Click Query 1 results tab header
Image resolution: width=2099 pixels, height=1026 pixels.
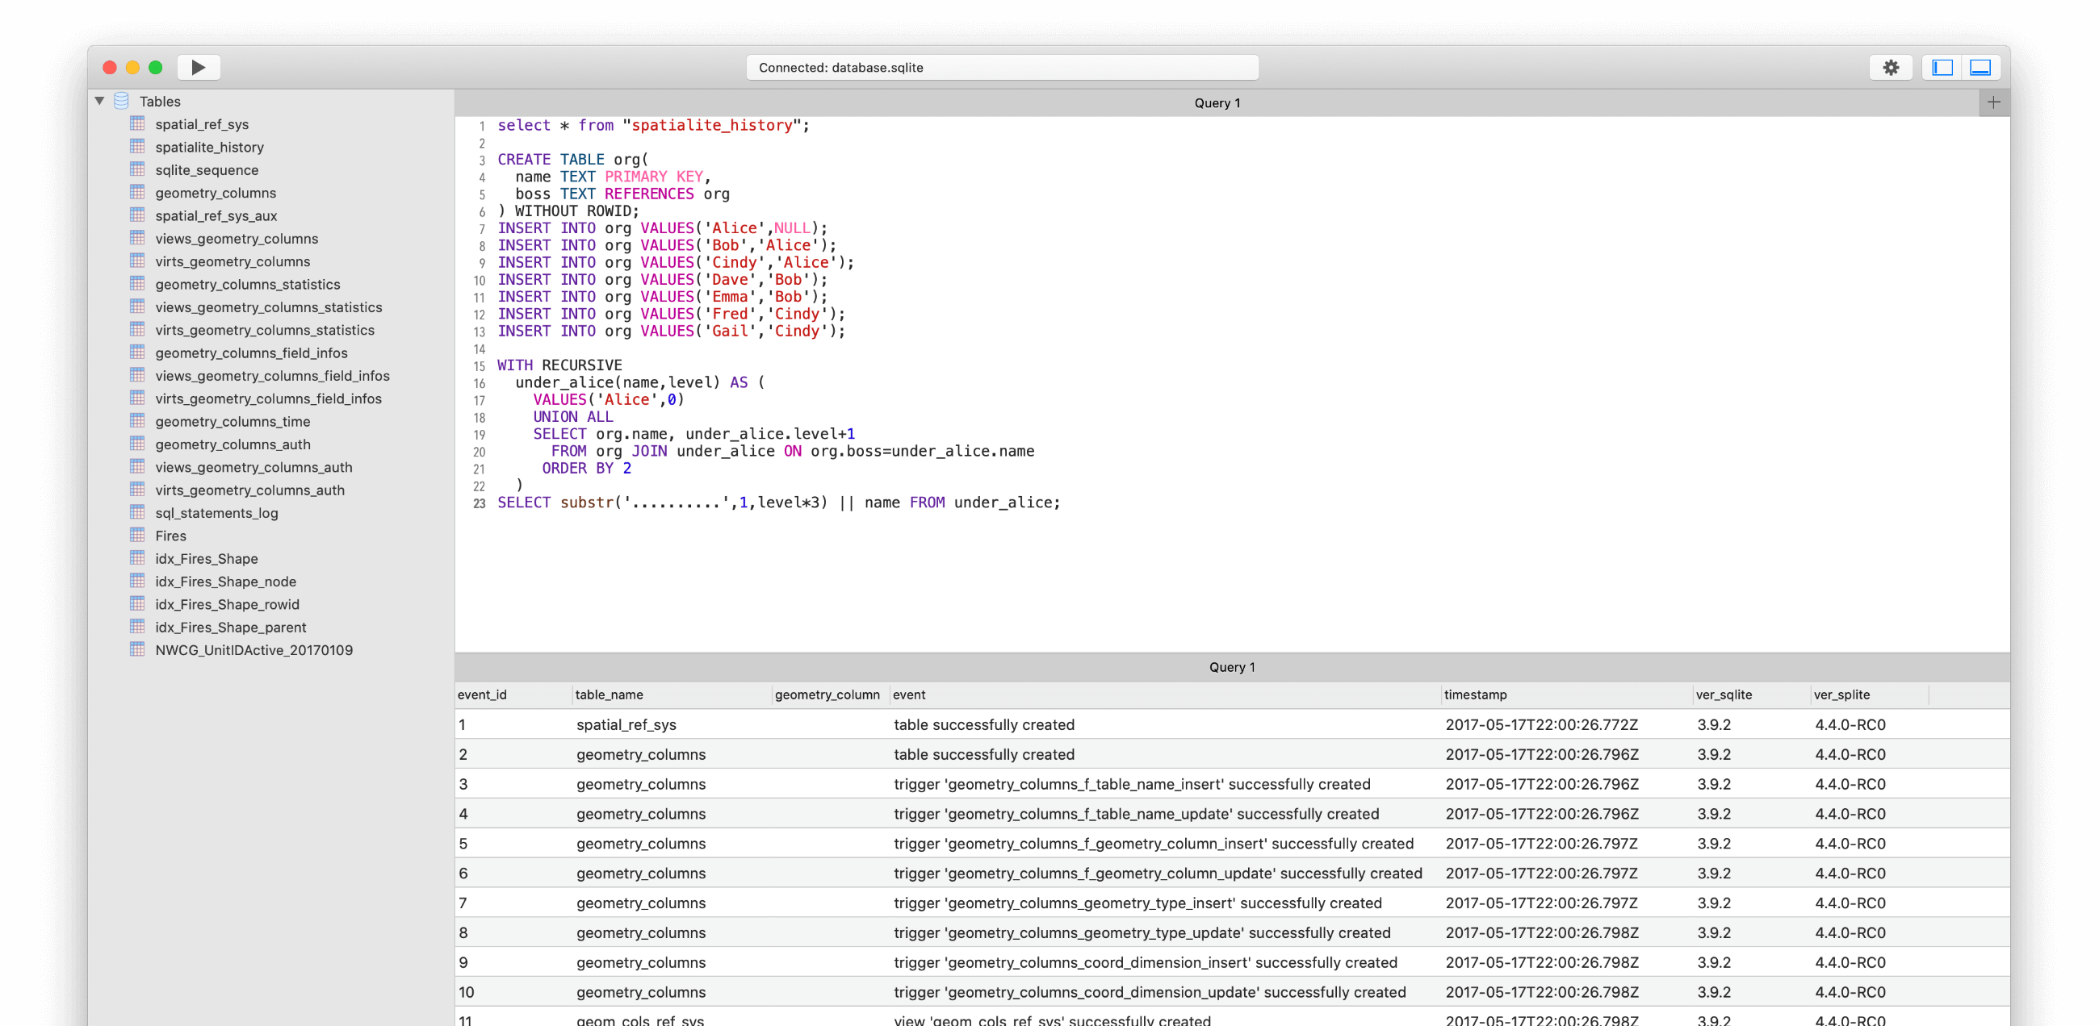1231,667
